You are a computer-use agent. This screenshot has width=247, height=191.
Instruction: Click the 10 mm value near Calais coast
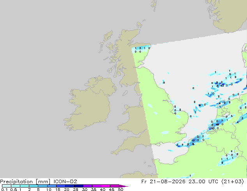[x=193, y=140]
